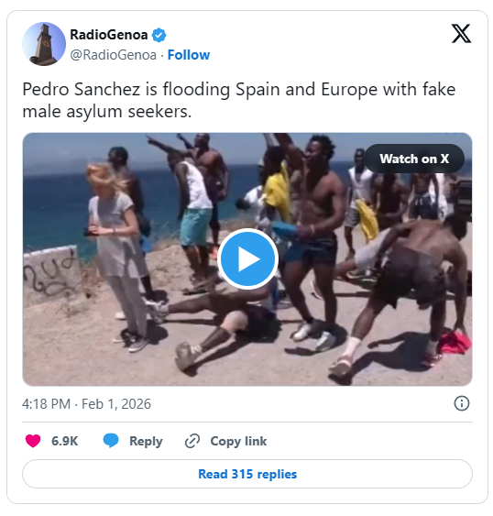The image size is (493, 516).
Task: Click the graffiti wall in video thumbnail
Action: tap(51, 276)
